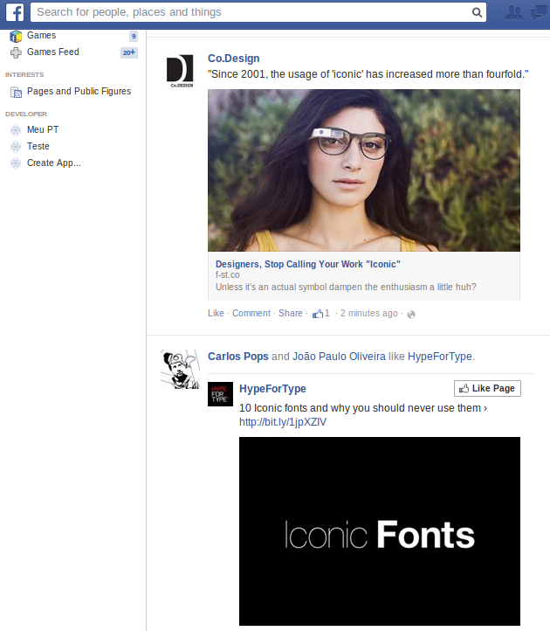Click the Facebook logo icon
The image size is (550, 631).
(15, 12)
